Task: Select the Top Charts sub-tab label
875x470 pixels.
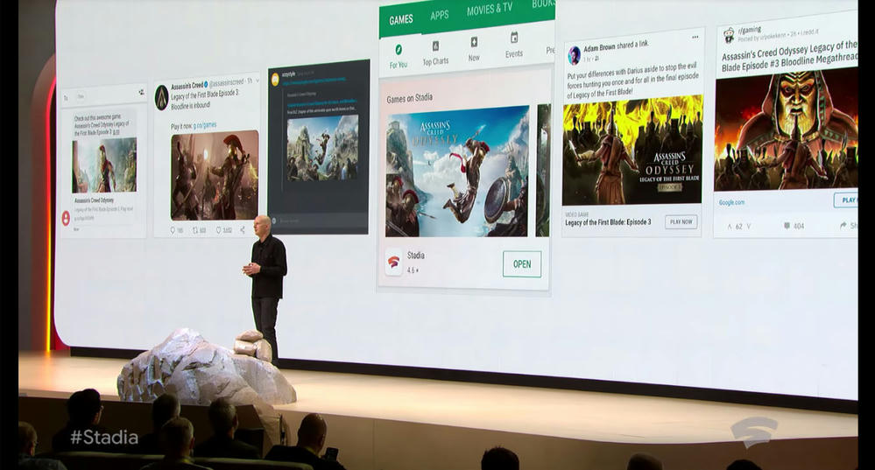Action: (x=435, y=61)
